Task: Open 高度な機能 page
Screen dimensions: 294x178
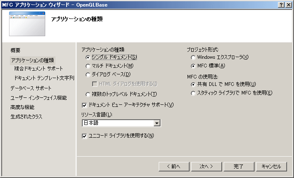Action: coord(22,107)
